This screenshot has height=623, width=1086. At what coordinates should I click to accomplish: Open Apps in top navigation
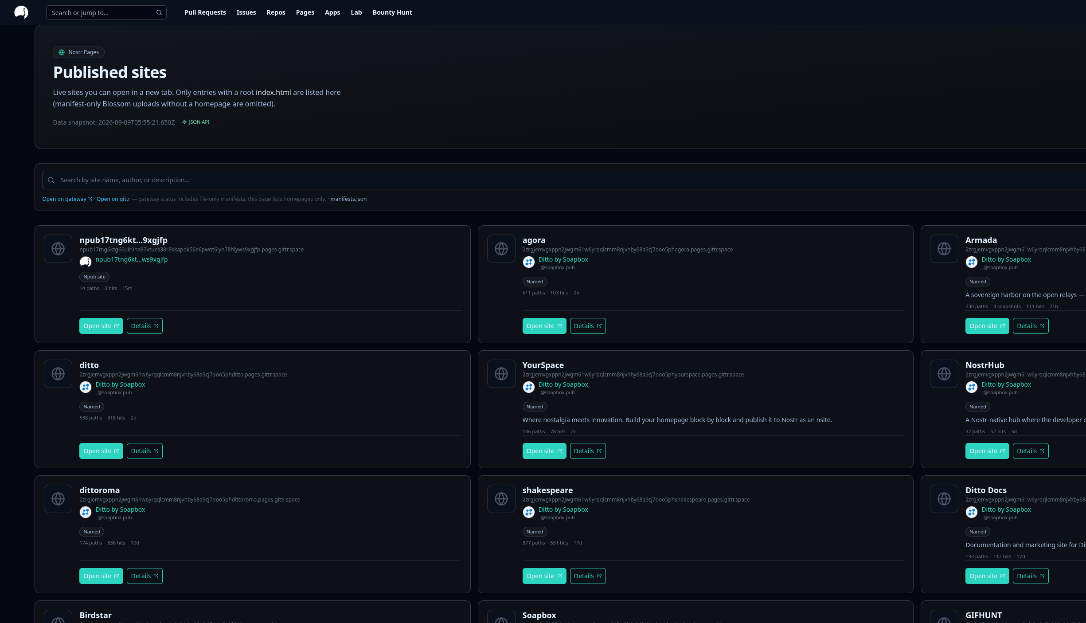(x=332, y=12)
